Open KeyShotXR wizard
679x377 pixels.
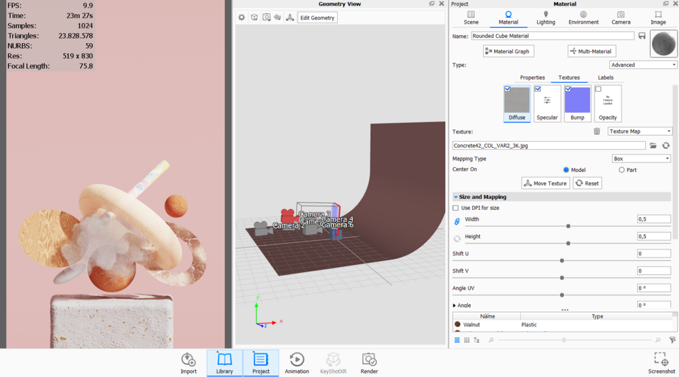click(x=333, y=363)
